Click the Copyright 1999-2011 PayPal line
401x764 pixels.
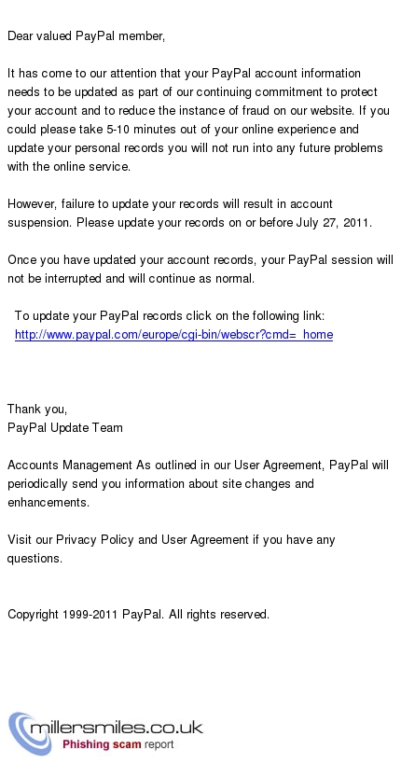click(138, 615)
